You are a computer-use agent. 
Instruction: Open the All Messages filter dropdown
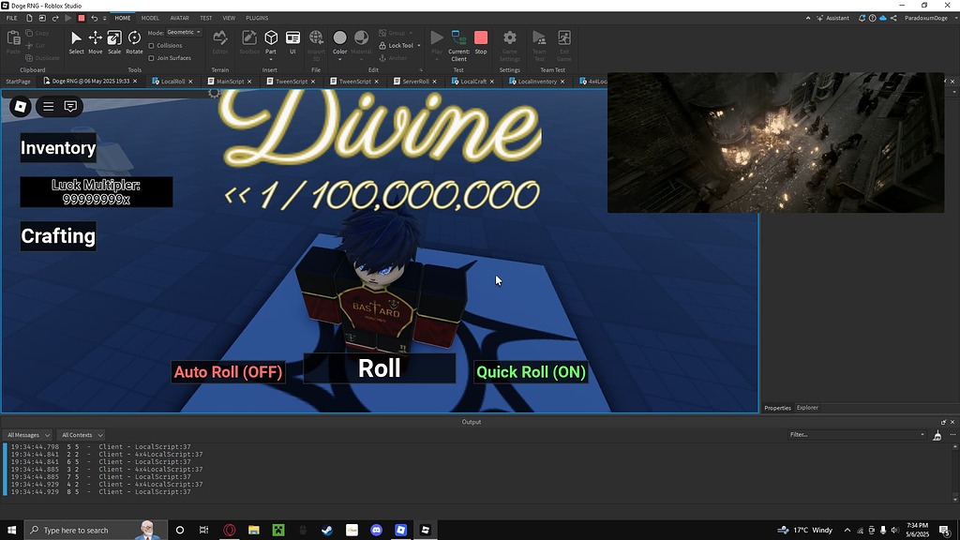click(x=27, y=434)
